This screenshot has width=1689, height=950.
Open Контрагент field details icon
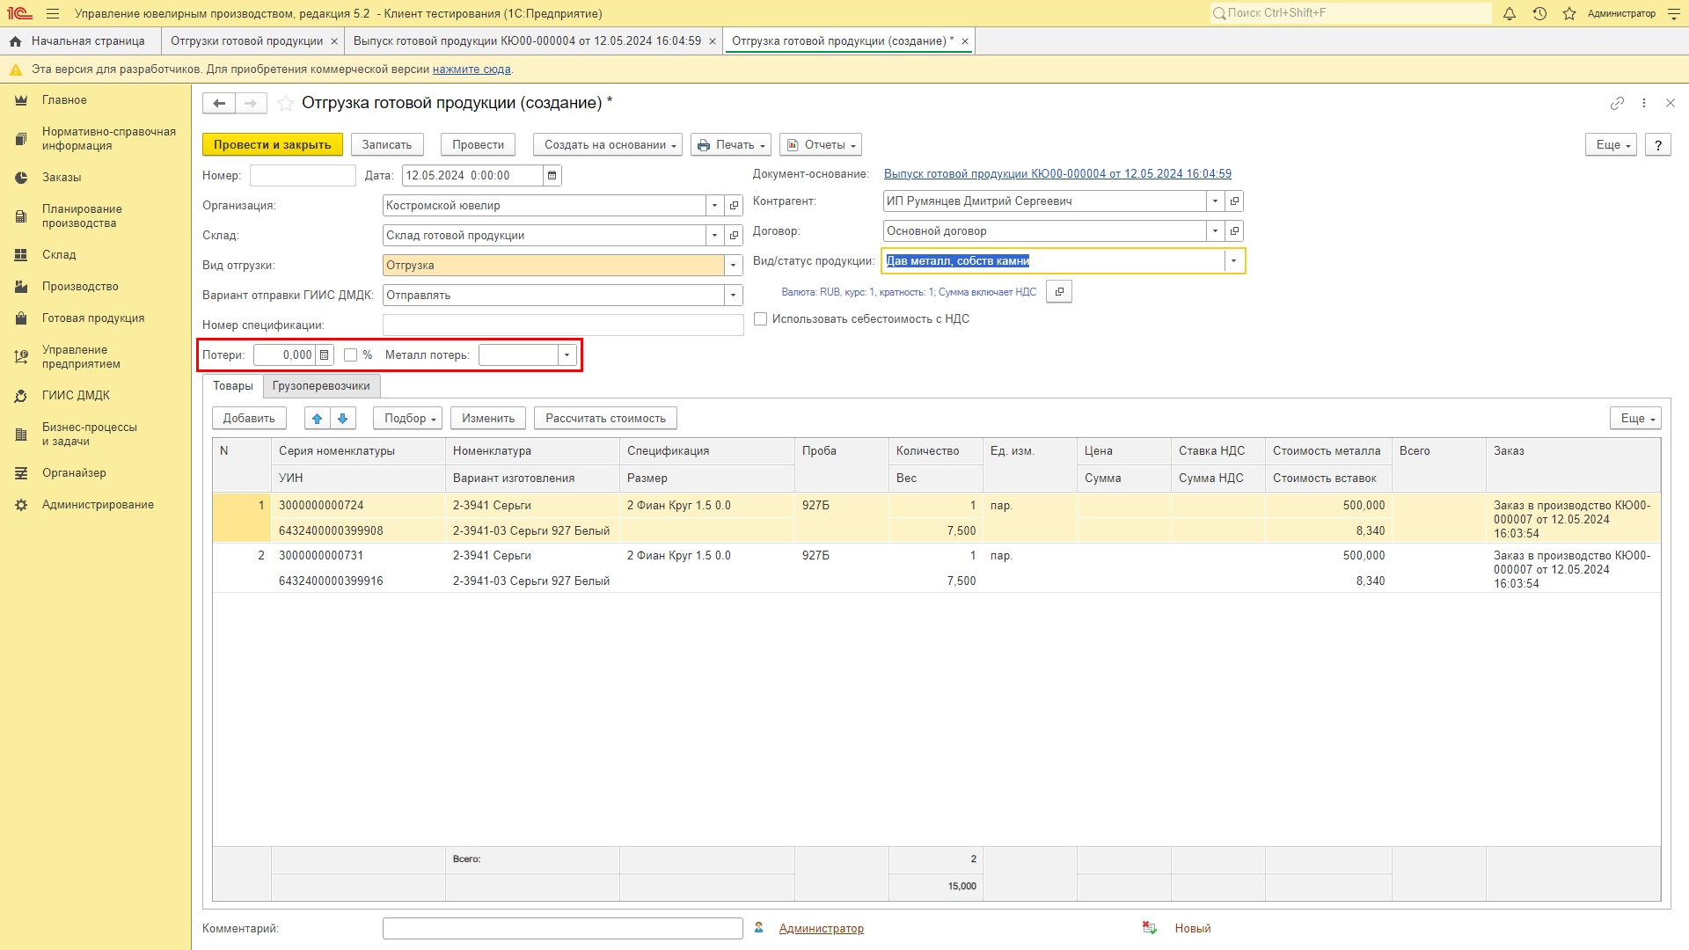point(1235,201)
